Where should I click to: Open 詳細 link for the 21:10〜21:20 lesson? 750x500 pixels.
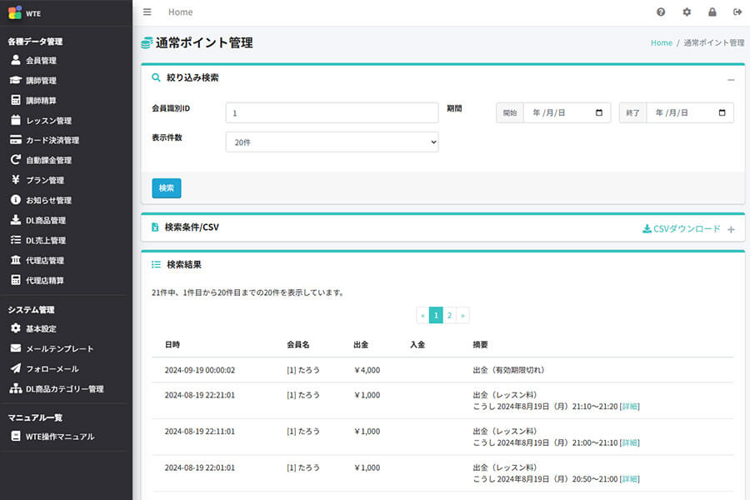(x=630, y=407)
